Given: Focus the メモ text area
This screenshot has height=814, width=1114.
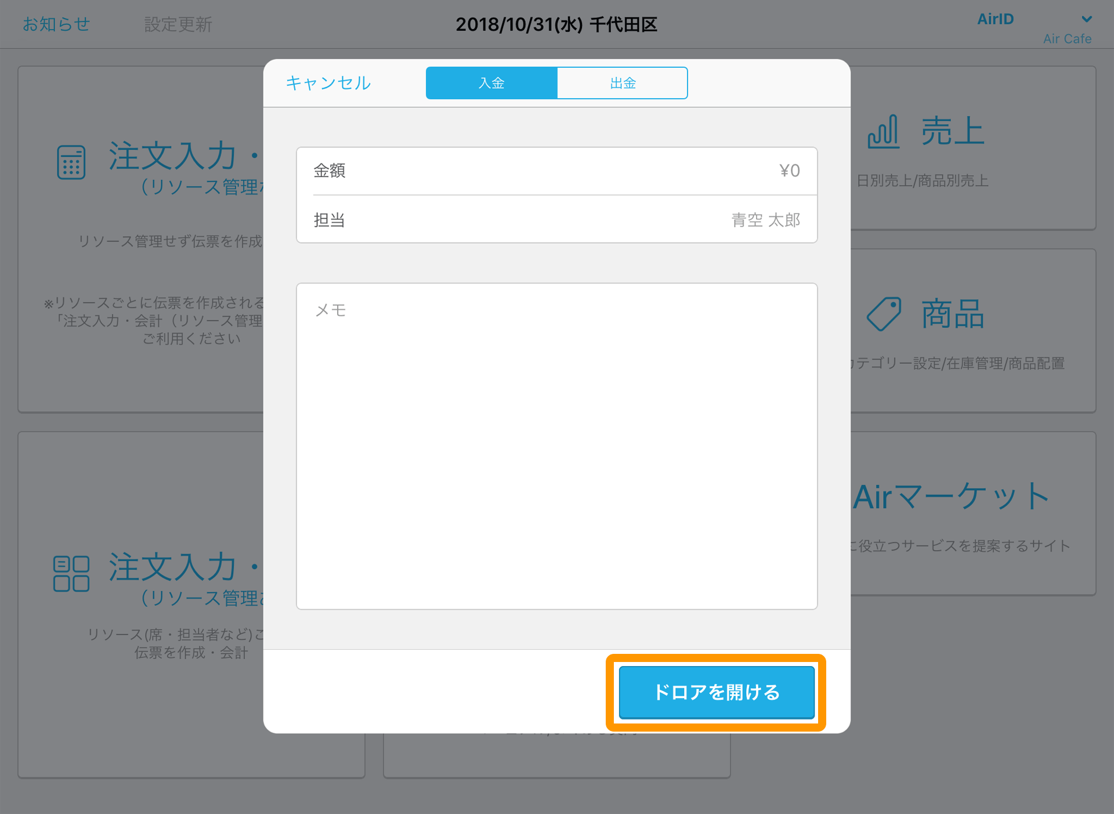Looking at the screenshot, I should [557, 446].
